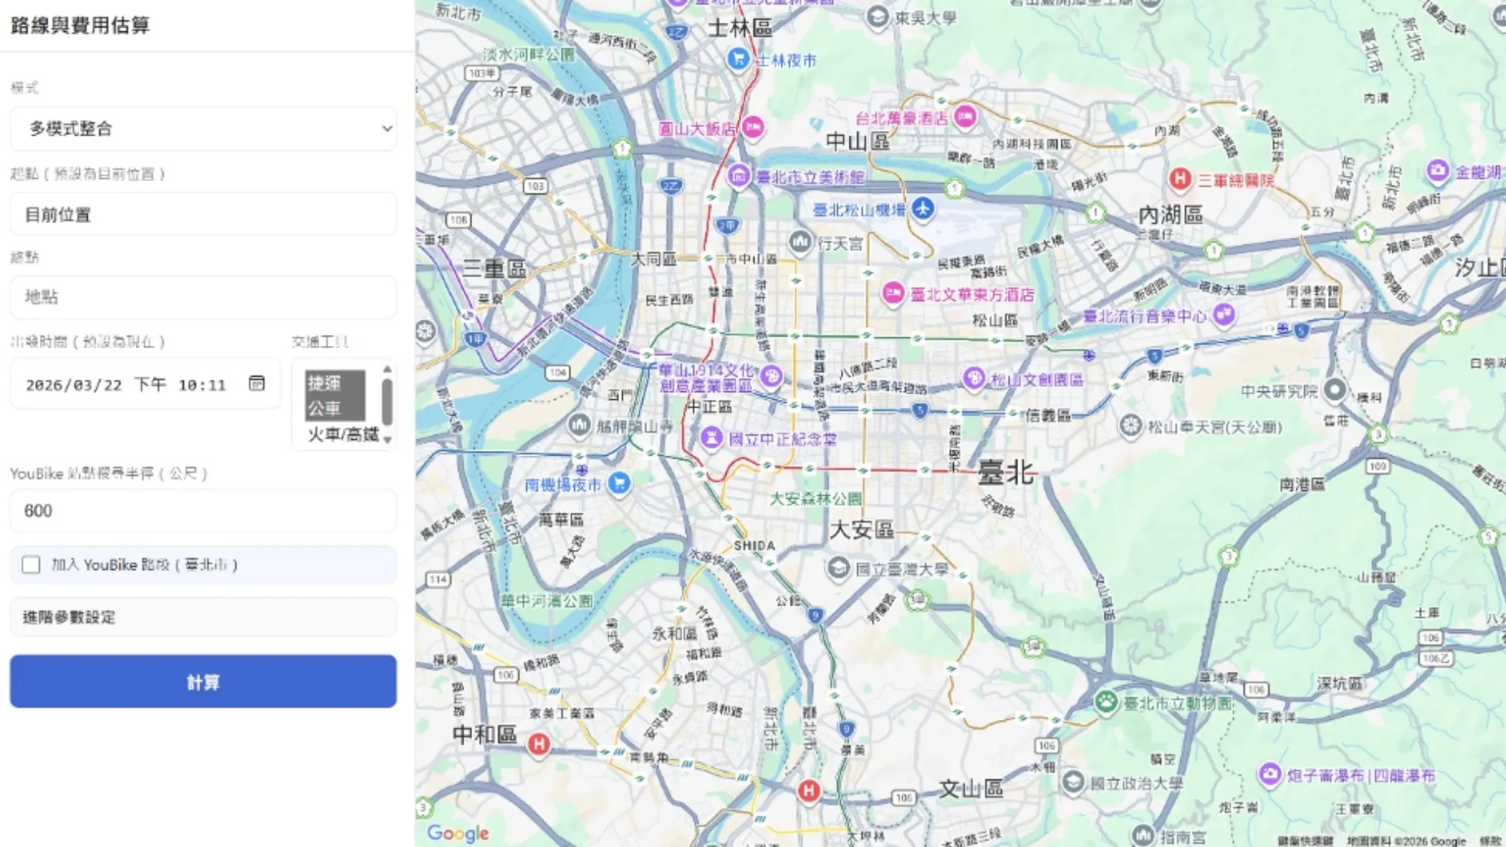Click the departure date-time field
Image resolution: width=1506 pixels, height=847 pixels.
145,384
